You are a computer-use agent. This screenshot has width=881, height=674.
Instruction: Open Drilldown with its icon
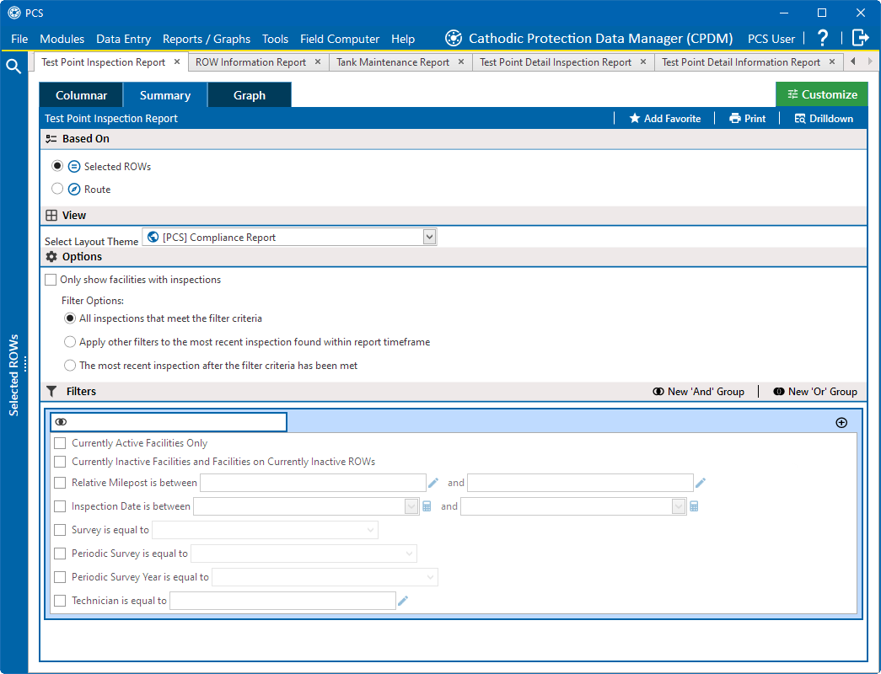(802, 118)
